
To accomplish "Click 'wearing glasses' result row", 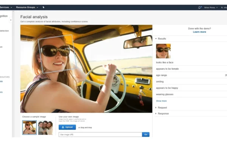I will tap(191, 94).
